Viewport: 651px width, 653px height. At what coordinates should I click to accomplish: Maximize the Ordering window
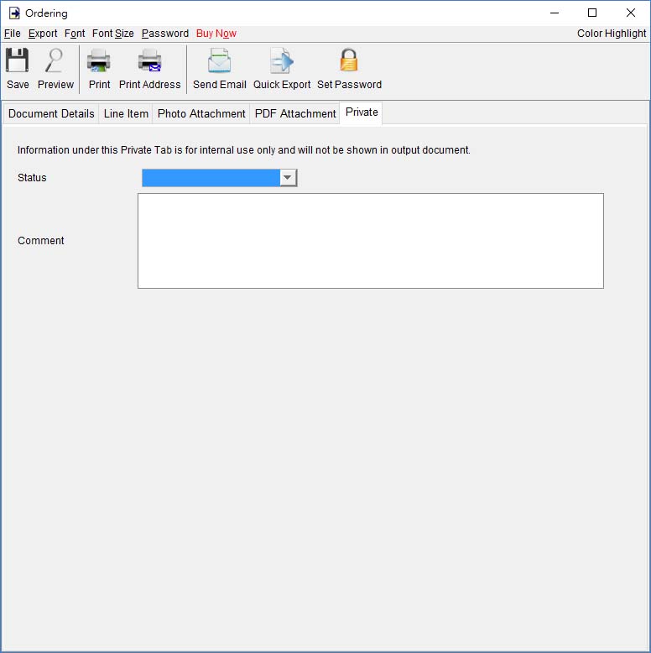pos(592,13)
